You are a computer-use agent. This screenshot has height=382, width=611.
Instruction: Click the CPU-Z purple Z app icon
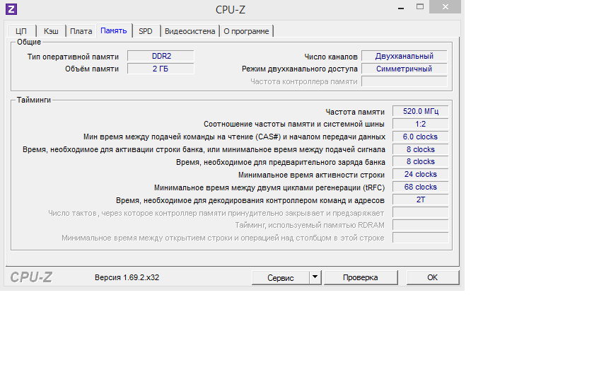[11, 9]
